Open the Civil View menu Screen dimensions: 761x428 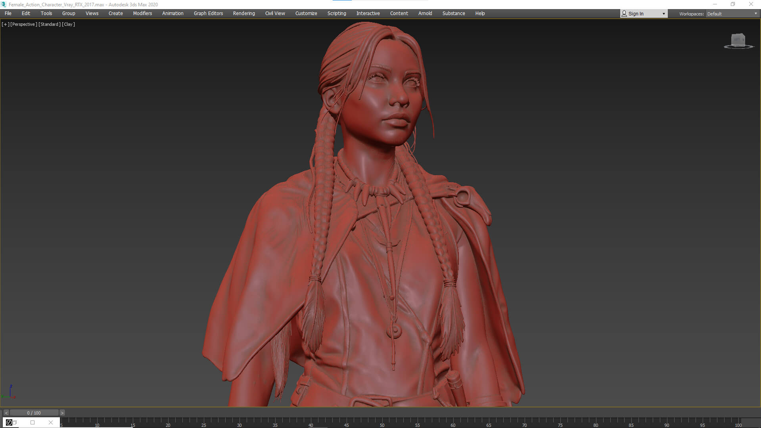point(275,13)
